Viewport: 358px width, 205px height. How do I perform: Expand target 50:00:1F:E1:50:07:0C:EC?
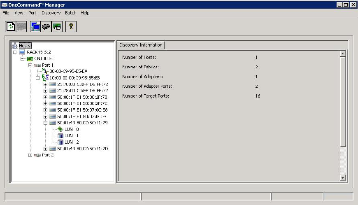click(45, 116)
